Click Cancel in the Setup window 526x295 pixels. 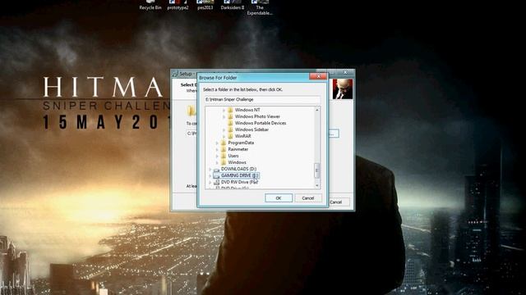click(x=335, y=202)
